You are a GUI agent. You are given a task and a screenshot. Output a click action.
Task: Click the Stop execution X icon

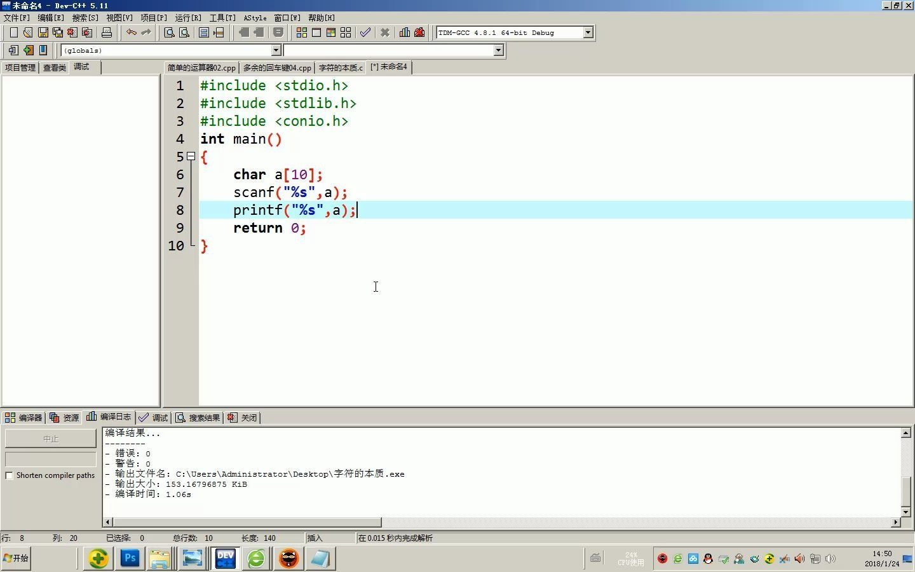385,32
